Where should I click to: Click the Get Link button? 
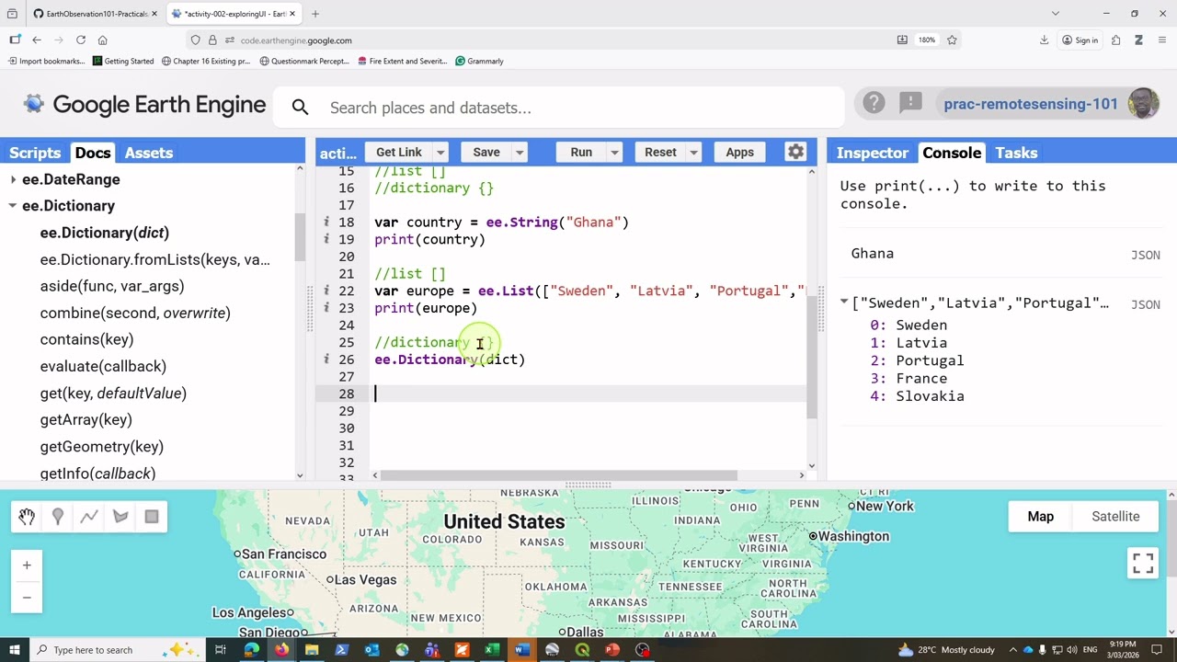point(399,153)
